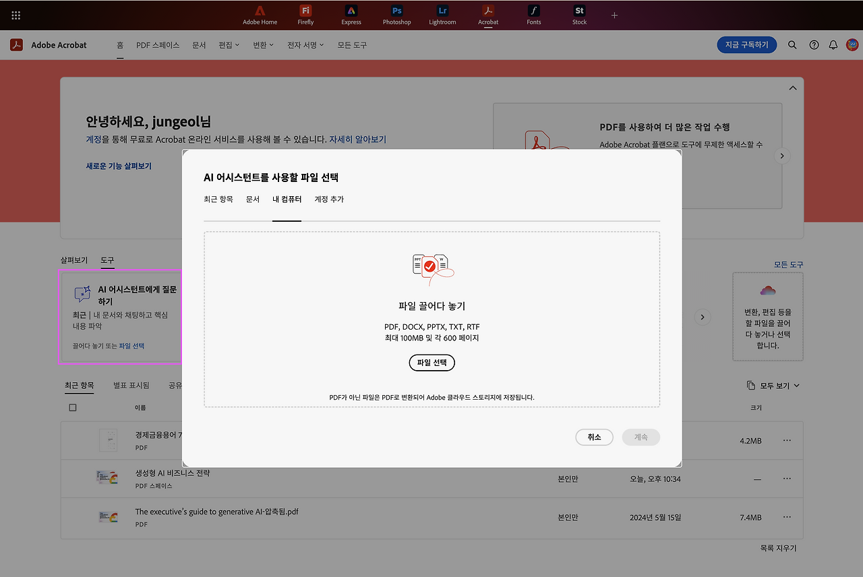Select the 별표 표시됨 file list tab
863x577 pixels.
(131, 386)
